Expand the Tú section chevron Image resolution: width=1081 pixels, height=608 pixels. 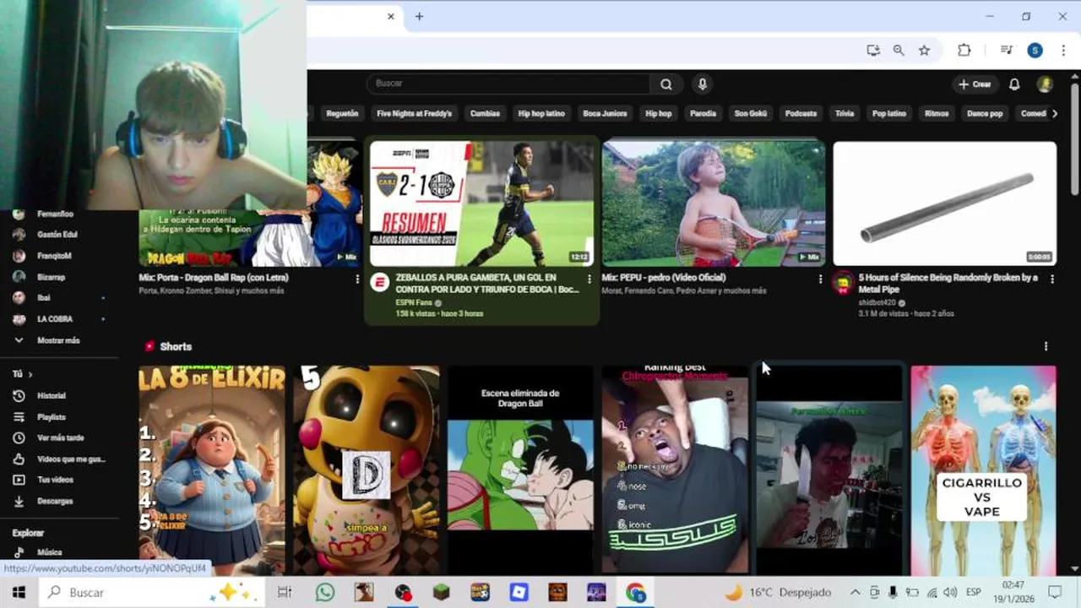point(30,374)
